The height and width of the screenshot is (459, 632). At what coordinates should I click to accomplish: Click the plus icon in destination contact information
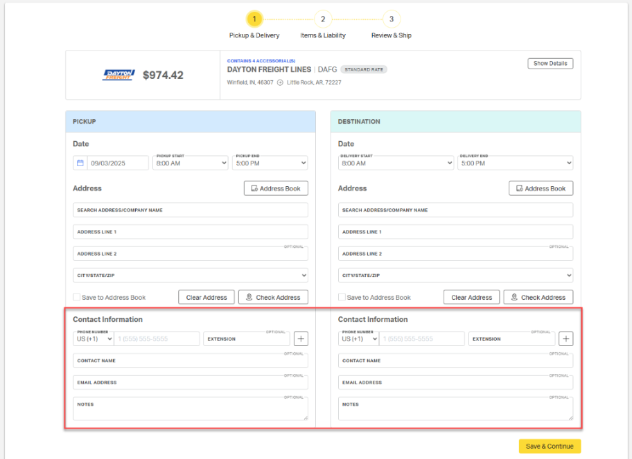click(566, 339)
